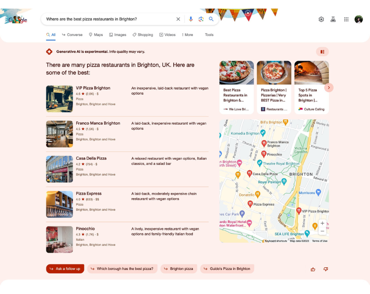Activate voice search with the microphone icon
This screenshot has height=294, width=370.
[191, 19]
